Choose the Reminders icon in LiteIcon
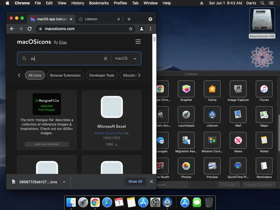This screenshot has height=210, width=280. coord(264,166)
